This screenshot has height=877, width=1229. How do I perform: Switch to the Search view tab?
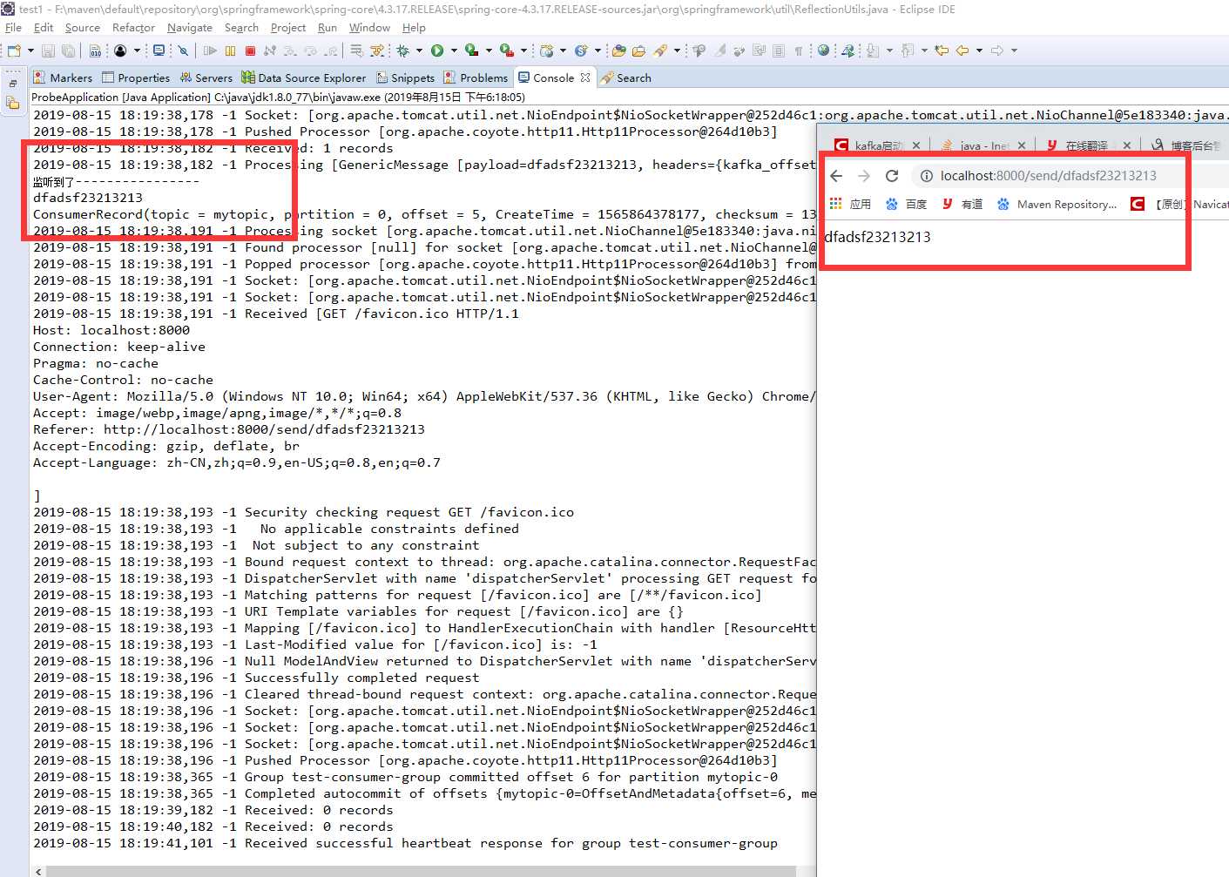(626, 78)
